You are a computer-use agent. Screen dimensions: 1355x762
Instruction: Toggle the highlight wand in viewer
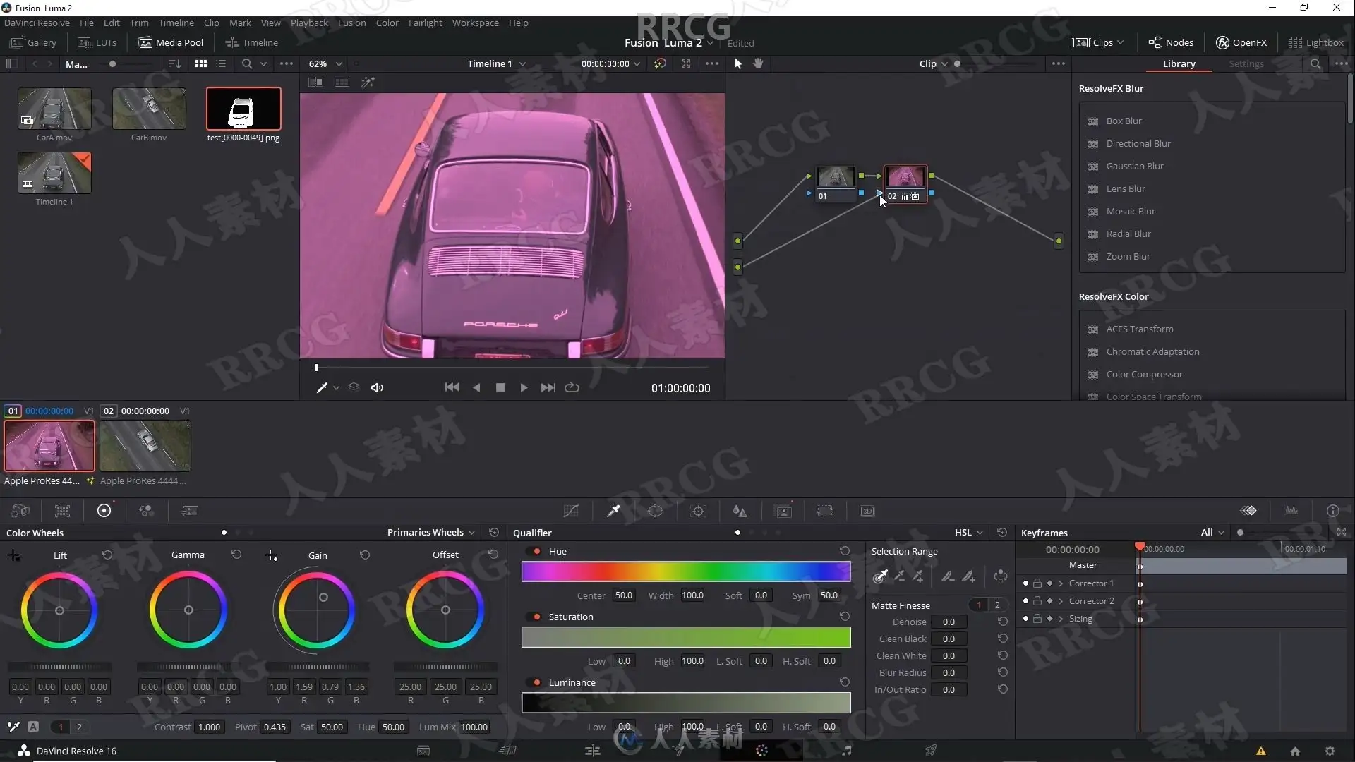368,82
